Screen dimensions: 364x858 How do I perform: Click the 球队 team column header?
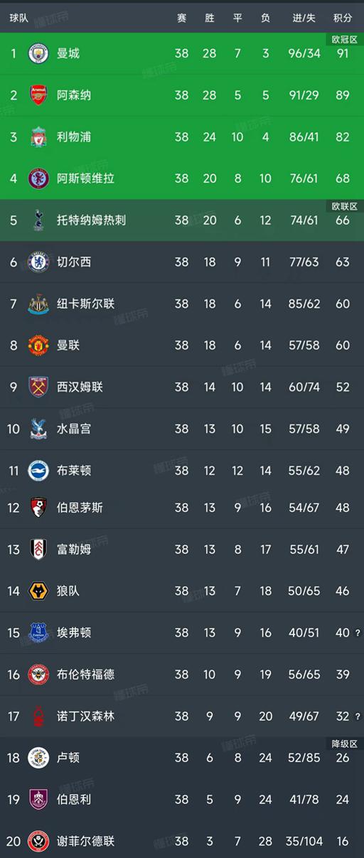pos(19,18)
